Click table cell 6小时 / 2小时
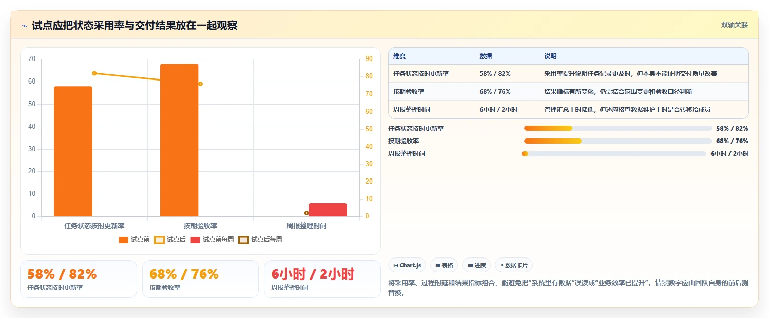 pyautogui.click(x=498, y=110)
